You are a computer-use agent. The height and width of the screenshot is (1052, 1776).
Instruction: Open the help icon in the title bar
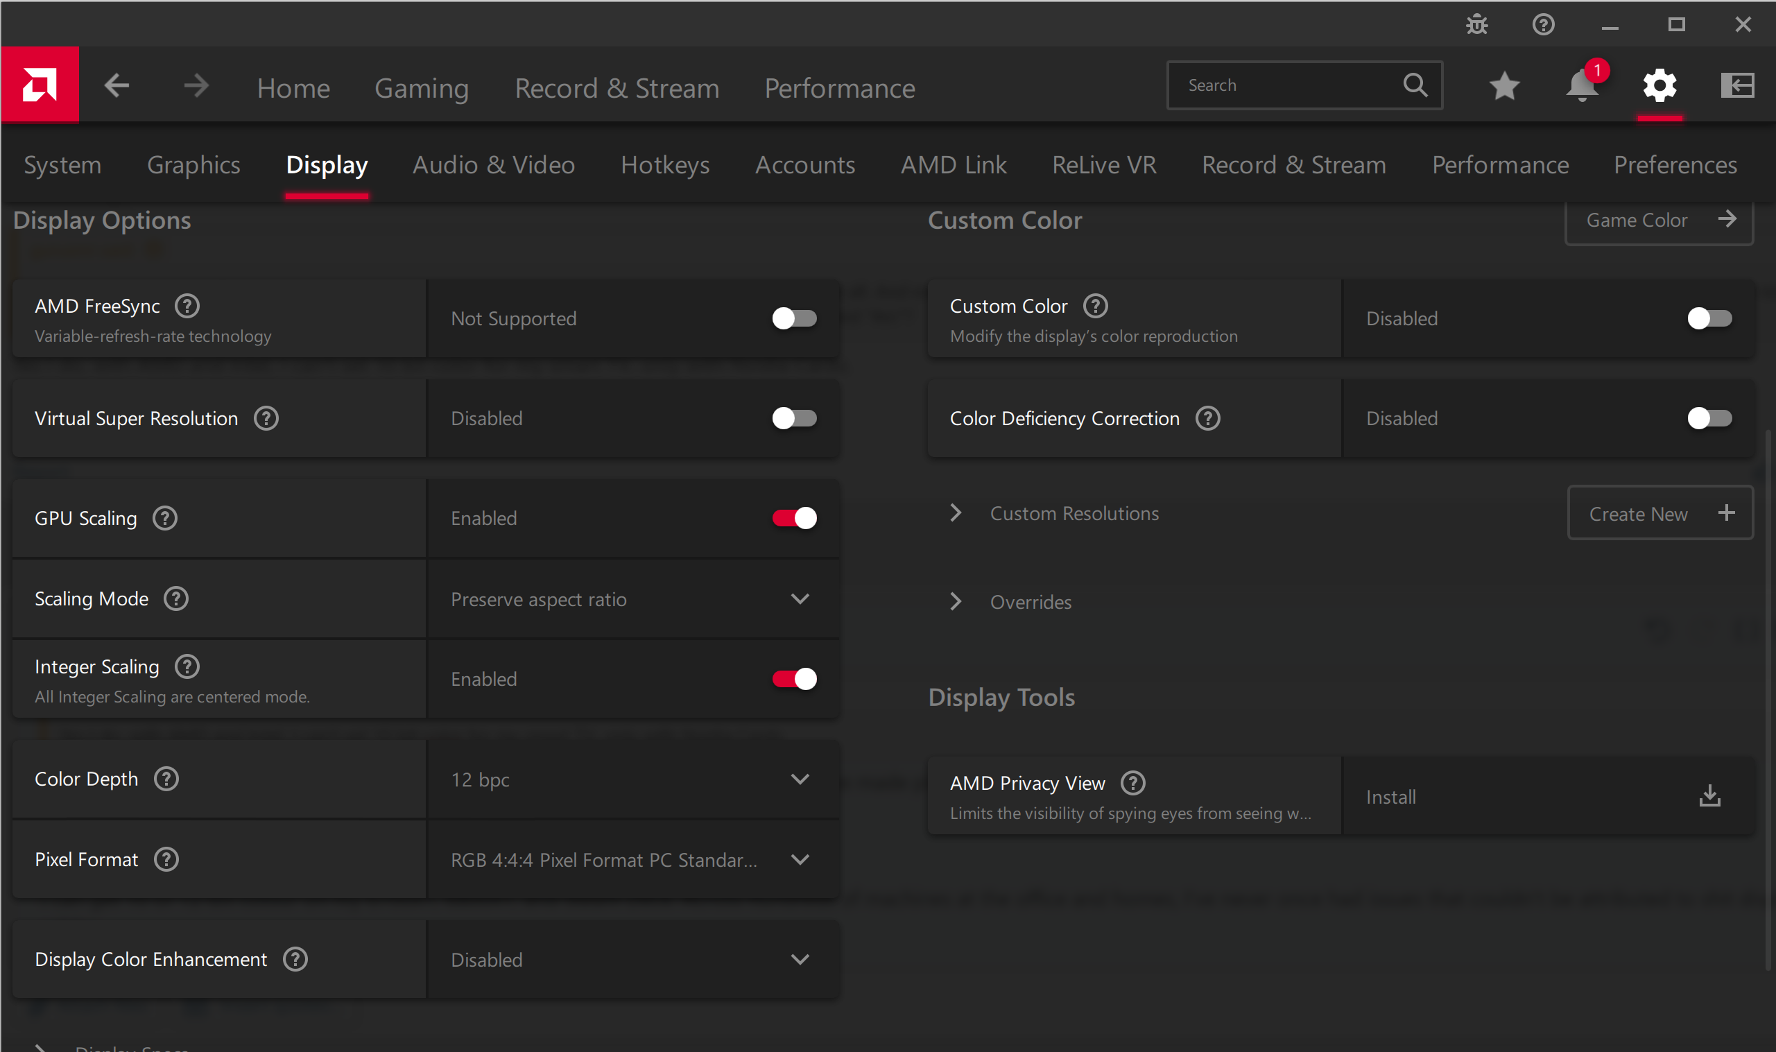point(1543,25)
